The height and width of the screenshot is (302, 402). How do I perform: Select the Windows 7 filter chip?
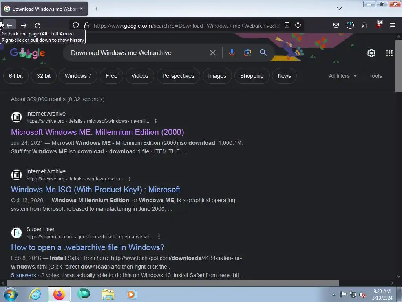pos(78,76)
